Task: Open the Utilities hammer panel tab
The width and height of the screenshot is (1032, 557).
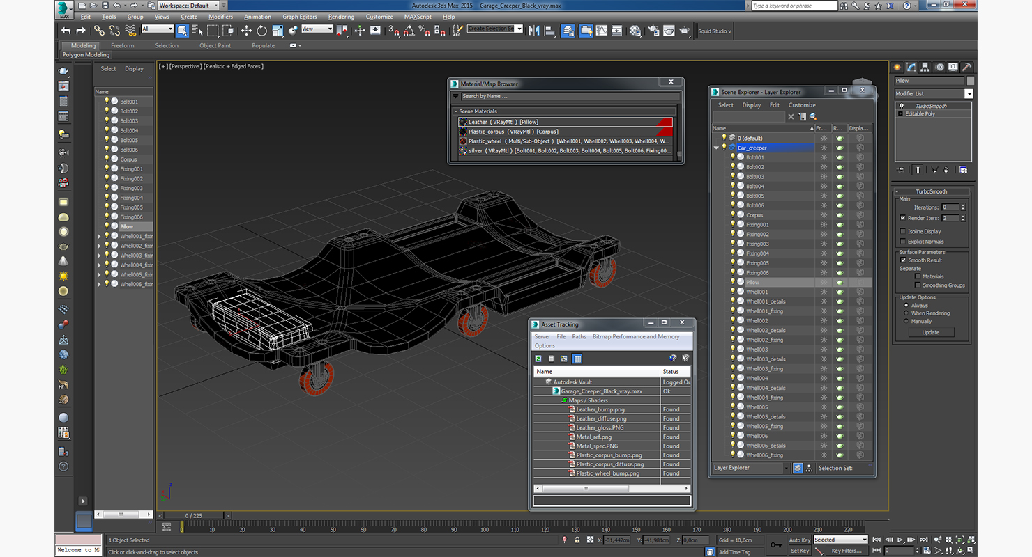Action: [966, 67]
